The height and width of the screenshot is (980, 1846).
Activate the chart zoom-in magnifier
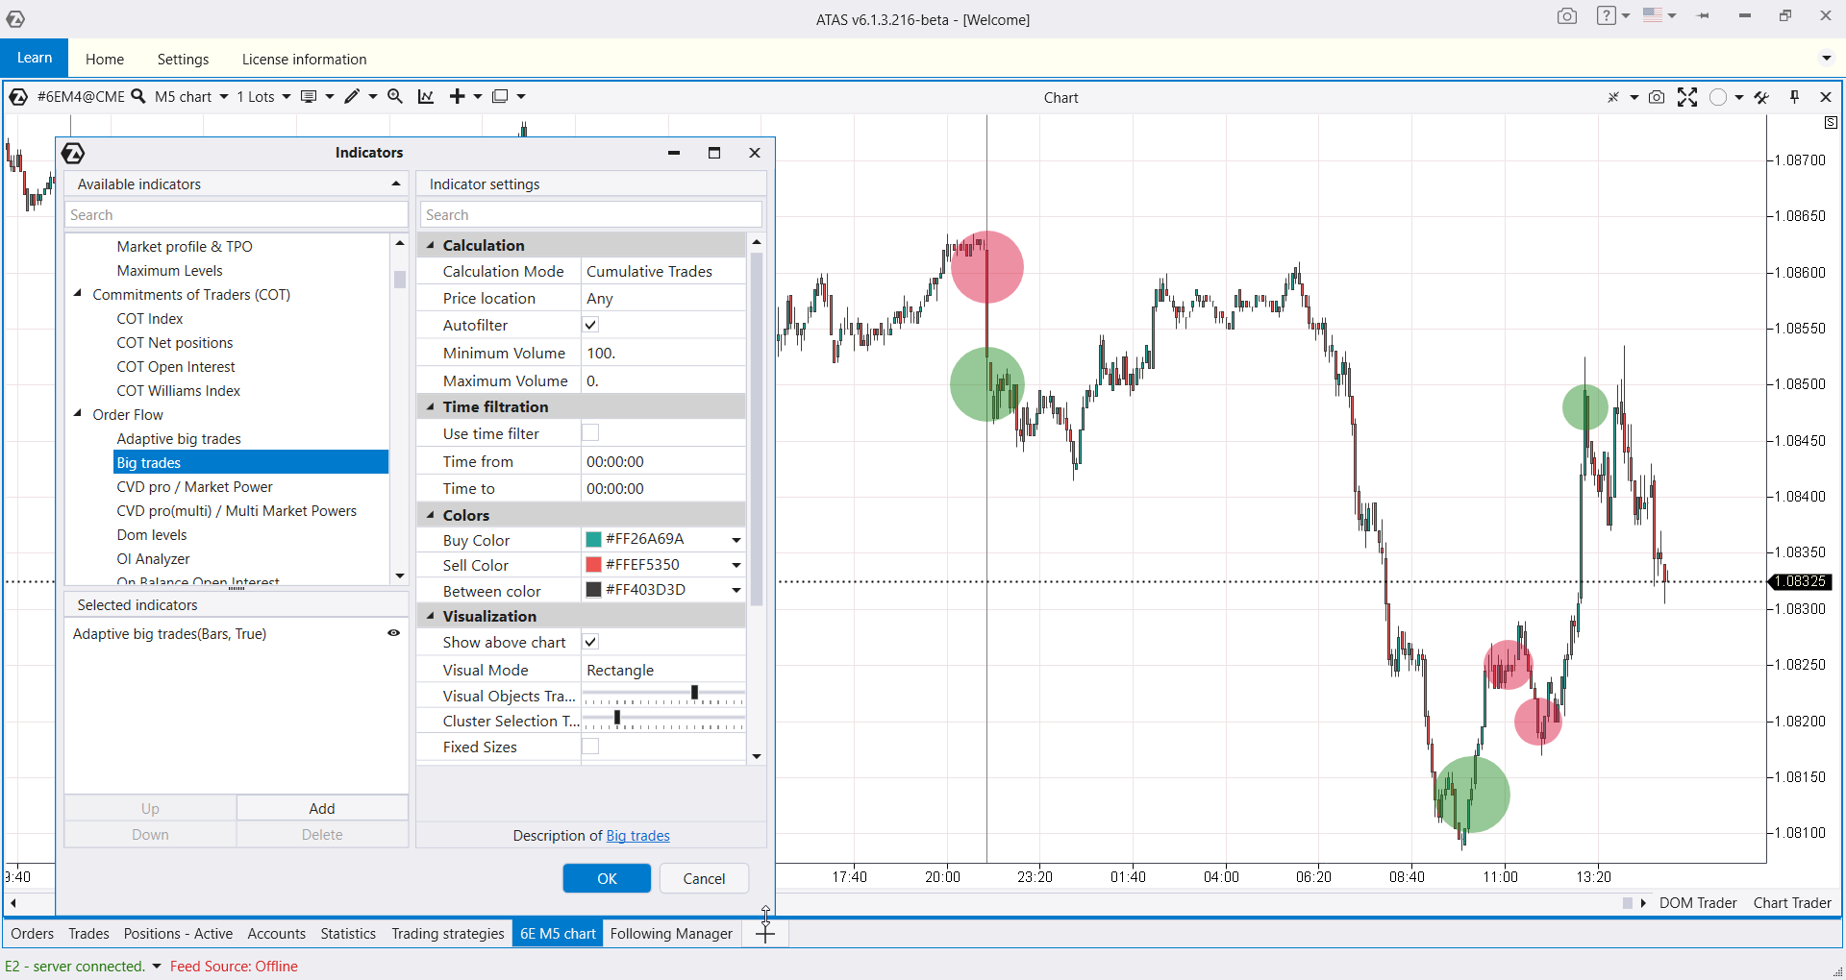pyautogui.click(x=395, y=96)
